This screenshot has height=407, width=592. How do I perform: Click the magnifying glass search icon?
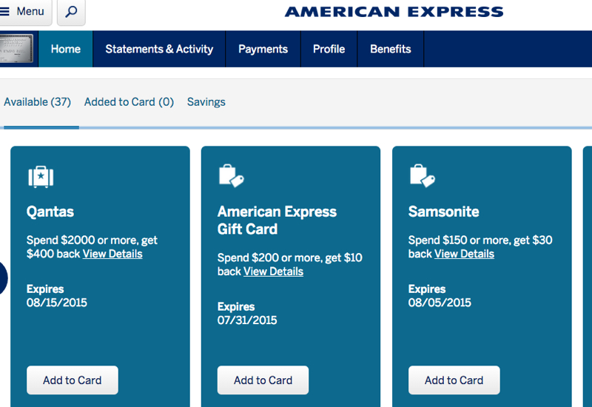pyautogui.click(x=71, y=12)
